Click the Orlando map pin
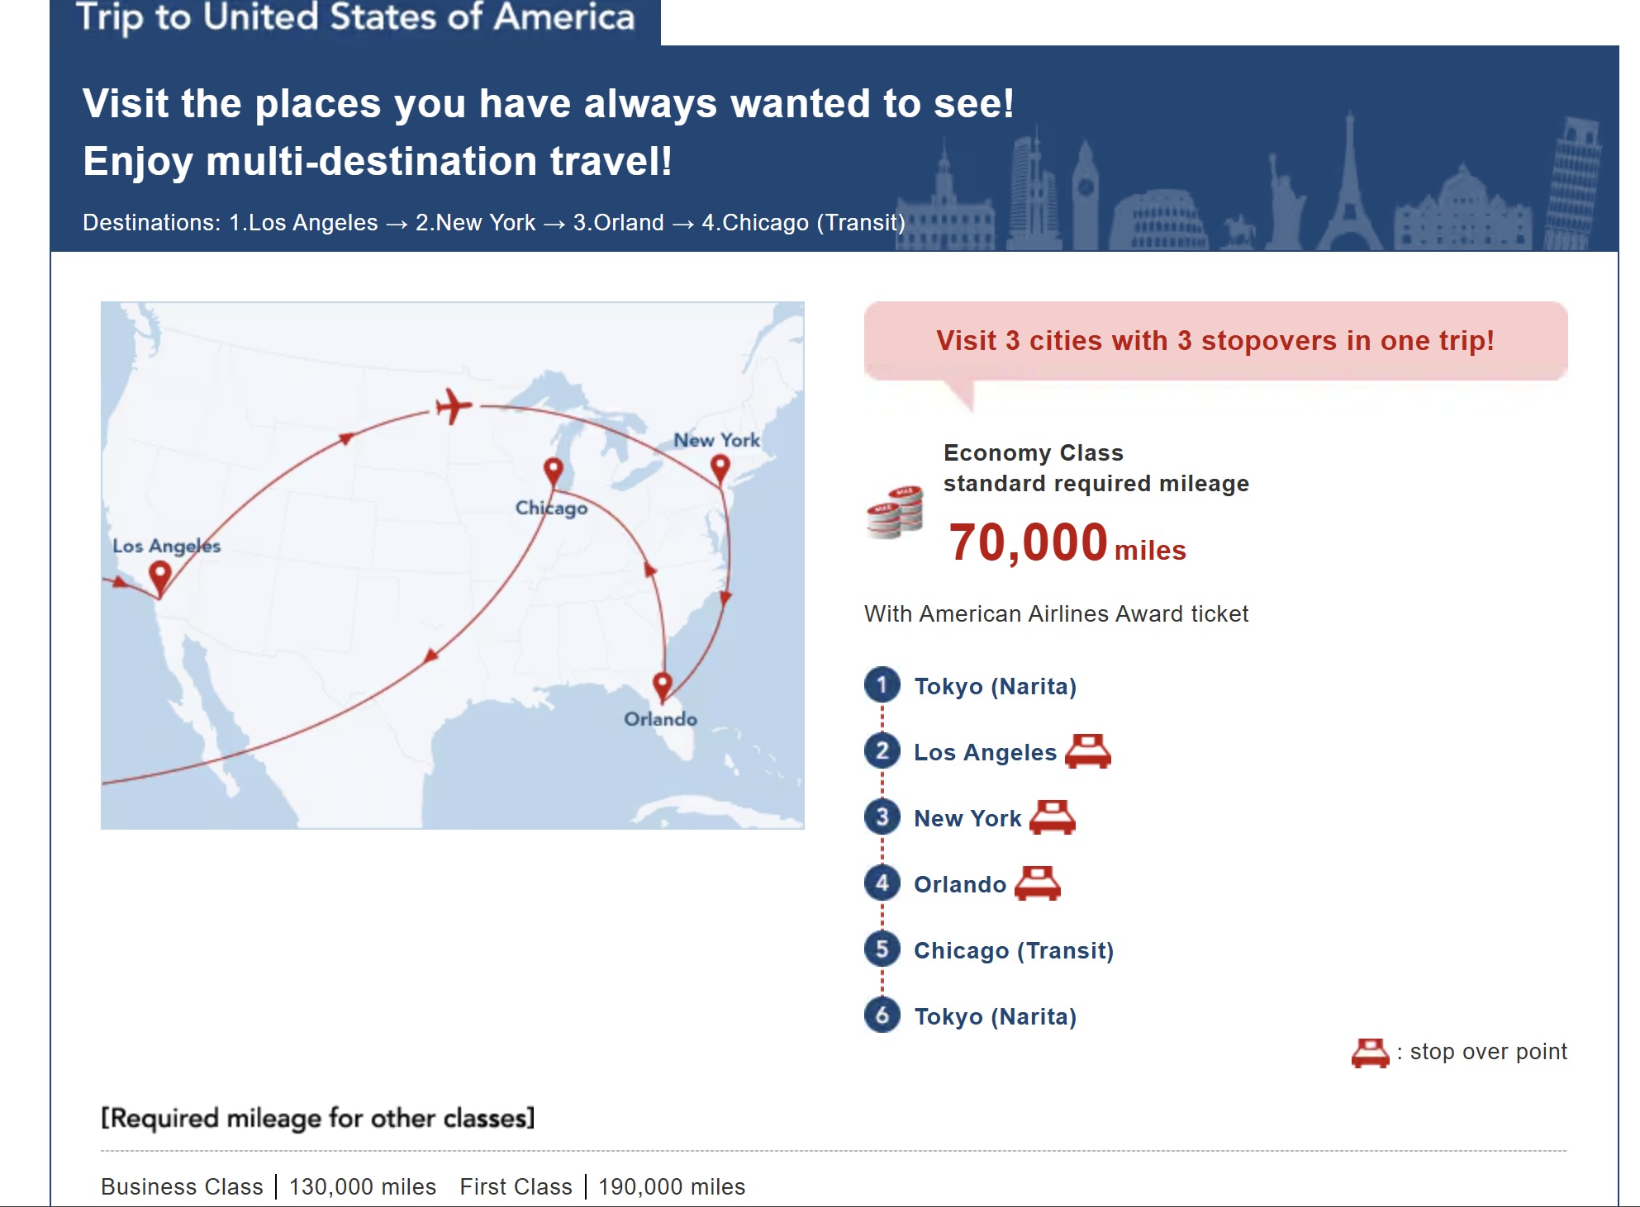Image resolution: width=1640 pixels, height=1207 pixels. click(x=662, y=687)
